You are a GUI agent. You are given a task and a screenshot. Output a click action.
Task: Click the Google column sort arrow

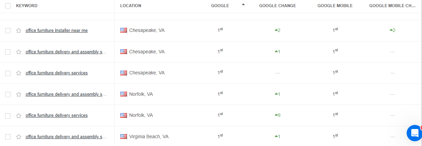pos(243,4)
